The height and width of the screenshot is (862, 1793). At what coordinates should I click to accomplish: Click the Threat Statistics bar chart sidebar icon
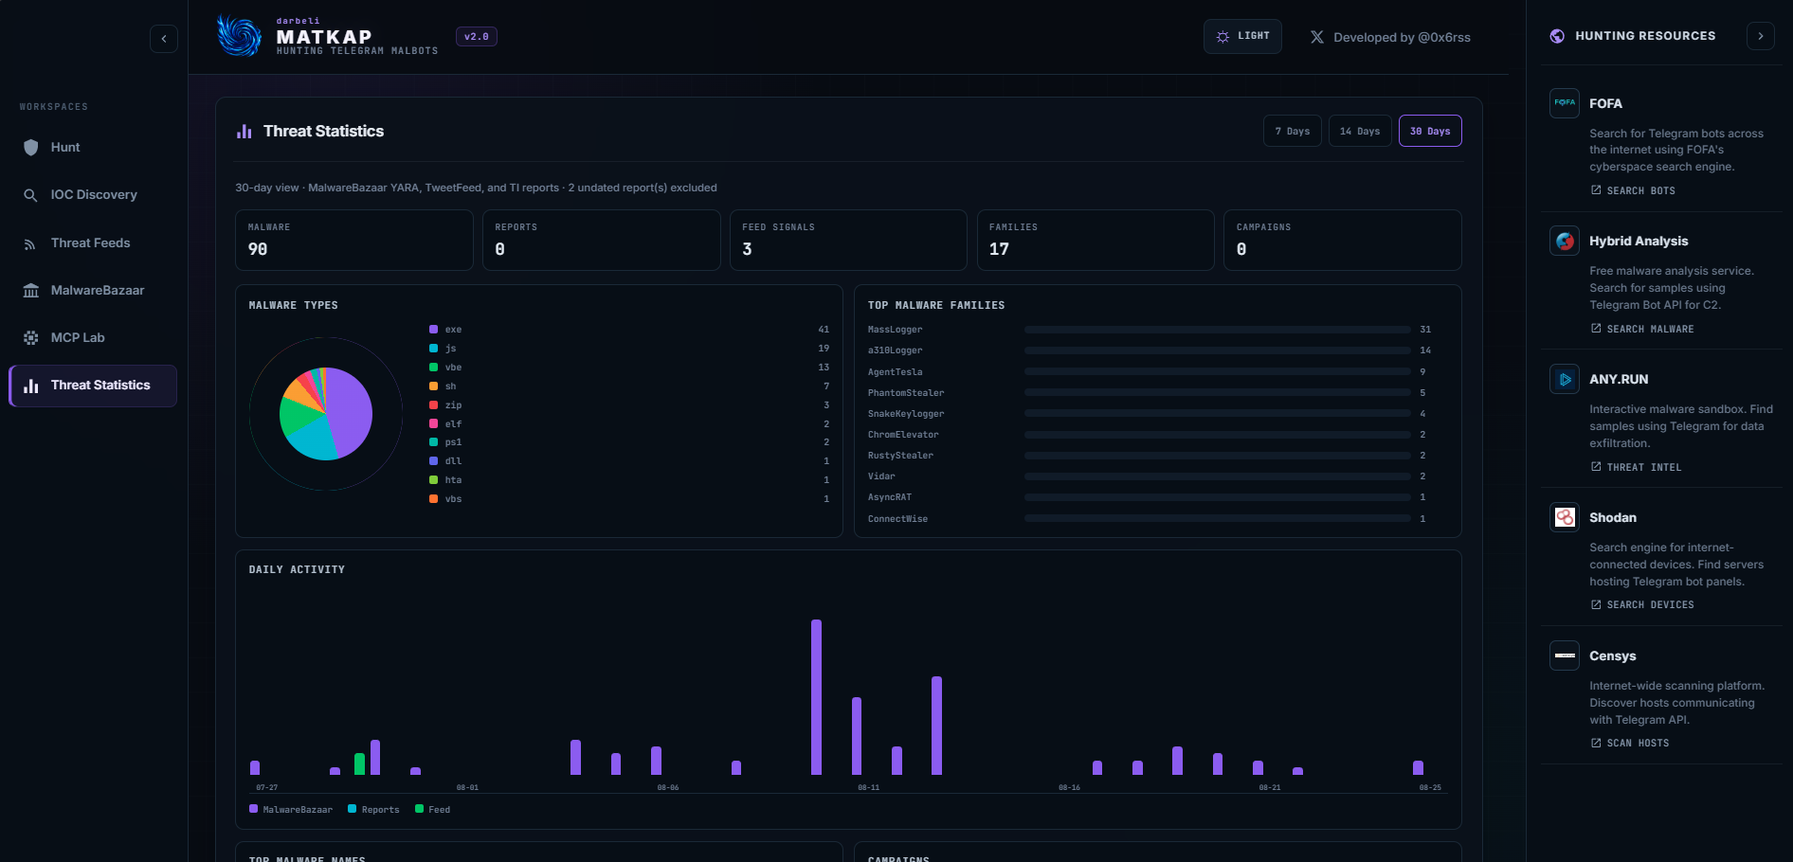coord(31,386)
